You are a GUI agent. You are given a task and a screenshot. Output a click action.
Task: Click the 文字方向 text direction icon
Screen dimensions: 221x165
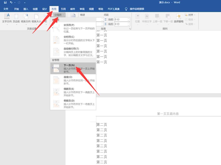click(7, 16)
